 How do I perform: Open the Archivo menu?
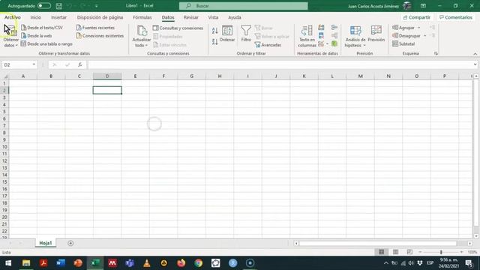pyautogui.click(x=13, y=17)
